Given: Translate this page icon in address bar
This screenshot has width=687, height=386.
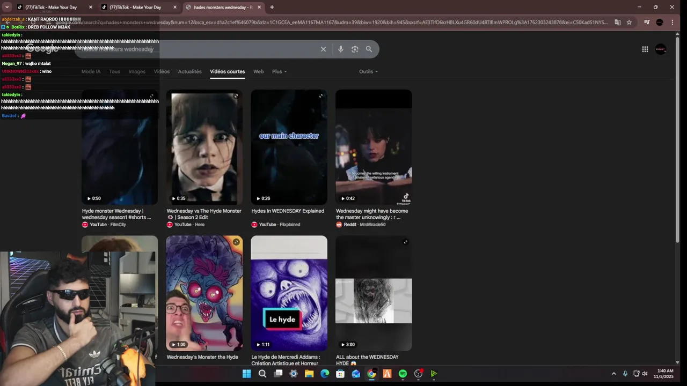Looking at the screenshot, I should pos(618,22).
